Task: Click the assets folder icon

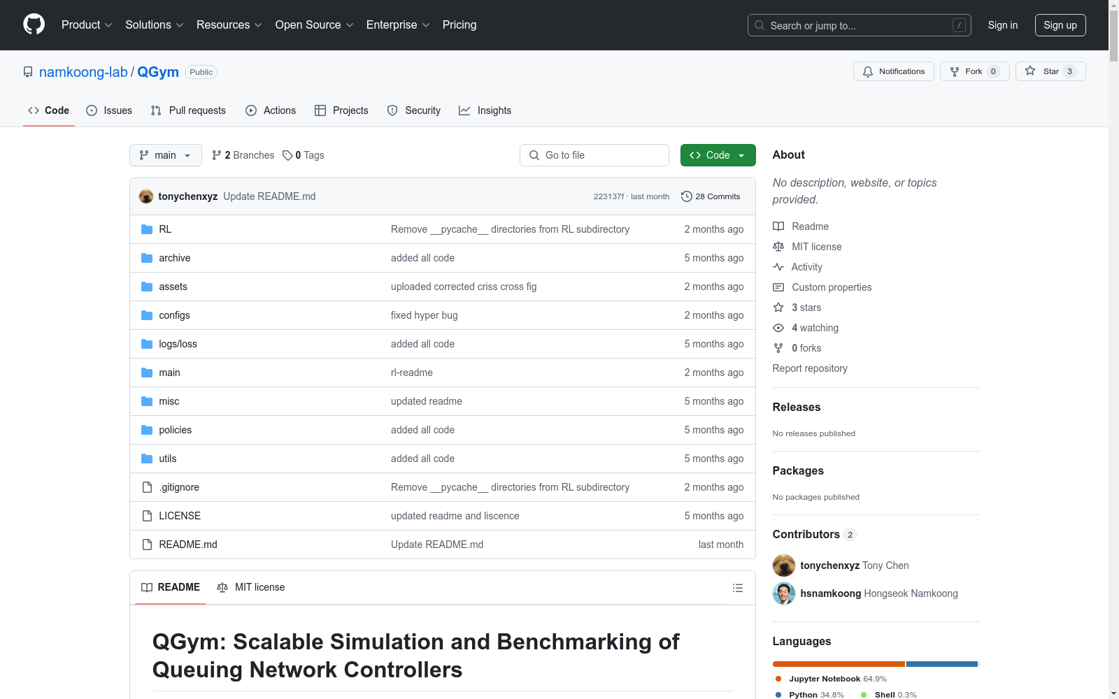Action: coord(147,287)
